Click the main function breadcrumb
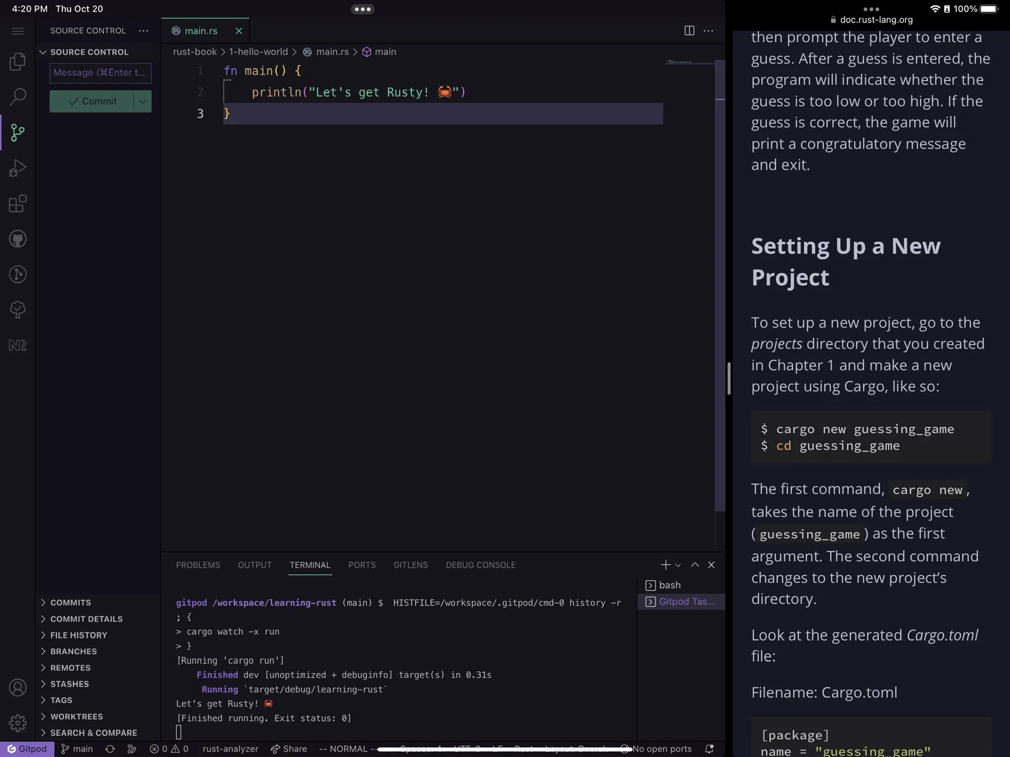Screen dimensions: 1010x757 379,52
